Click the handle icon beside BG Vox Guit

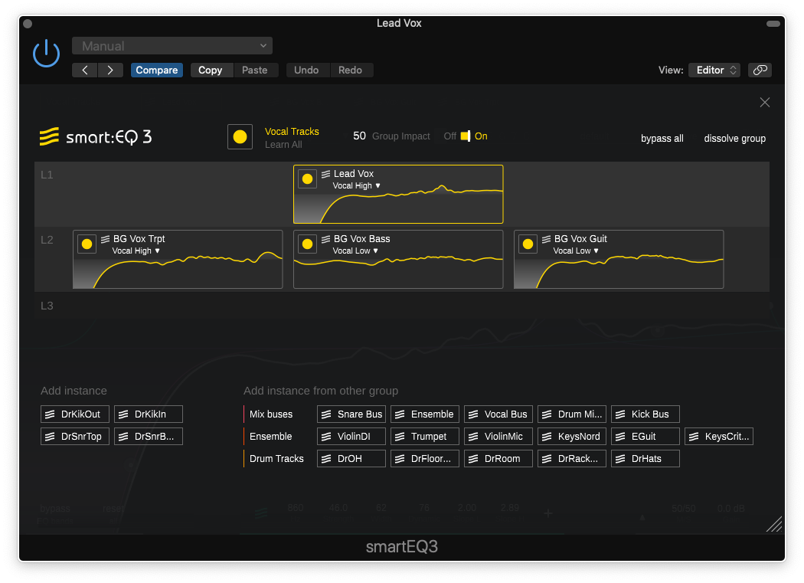546,239
